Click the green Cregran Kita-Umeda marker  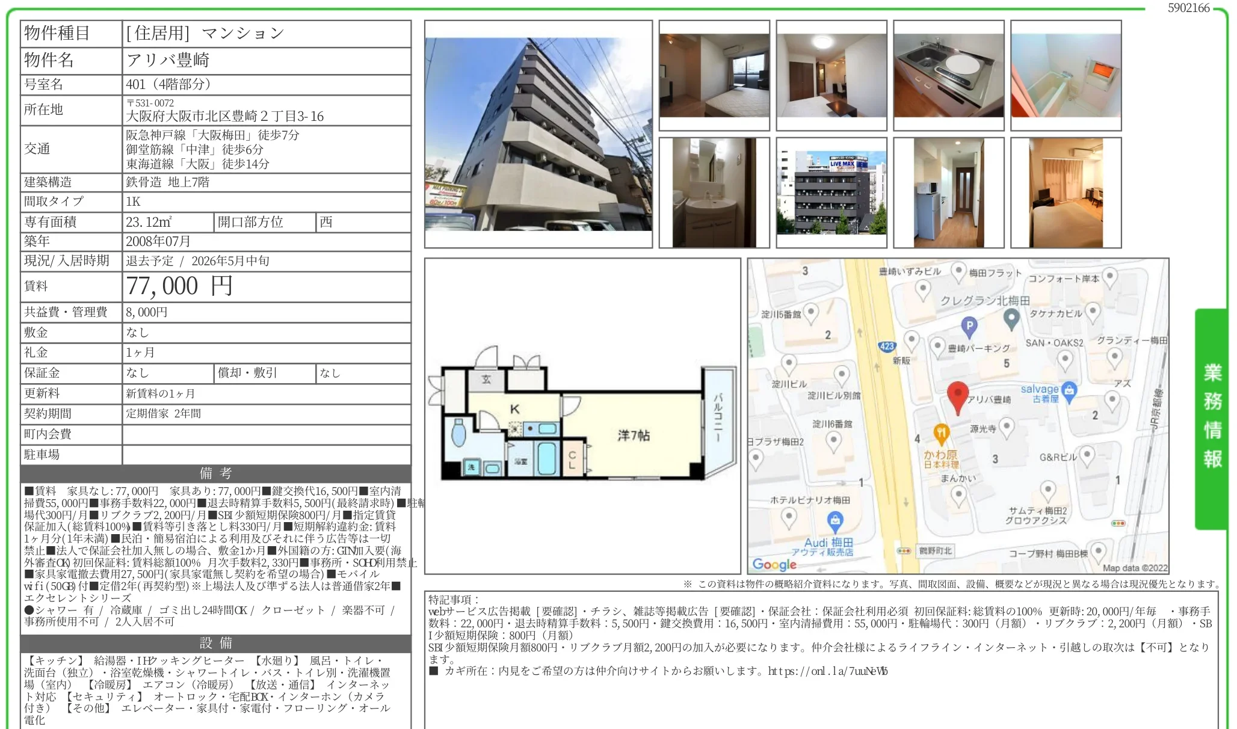(1011, 318)
